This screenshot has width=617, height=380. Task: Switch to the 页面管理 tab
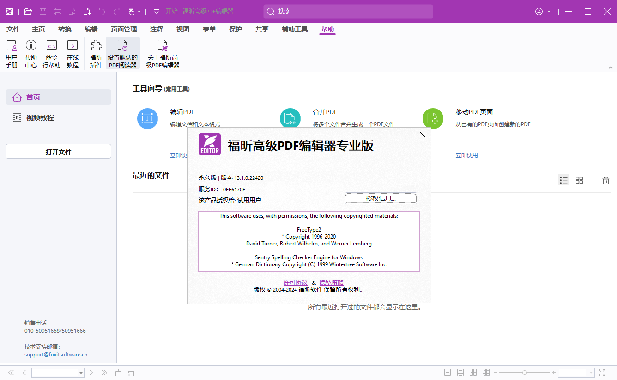coord(124,29)
